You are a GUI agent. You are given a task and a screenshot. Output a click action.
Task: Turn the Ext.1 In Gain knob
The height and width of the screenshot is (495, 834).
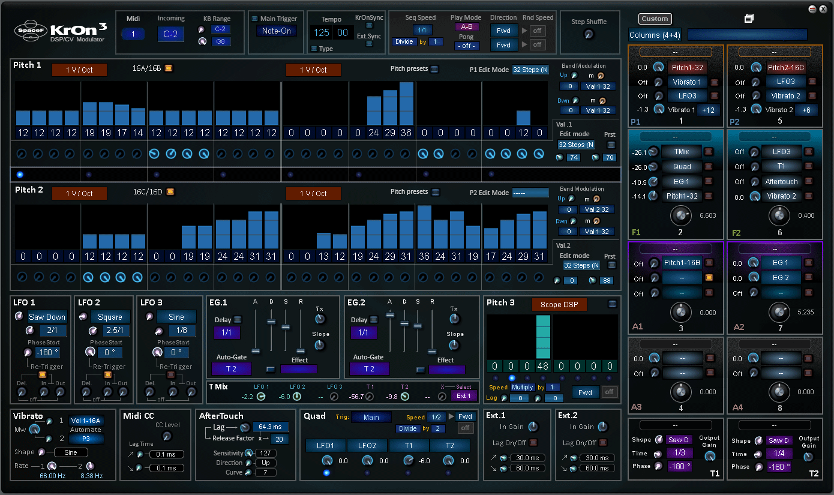click(x=533, y=427)
